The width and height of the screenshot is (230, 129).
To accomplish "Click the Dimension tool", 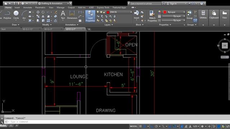I will 72,15.
